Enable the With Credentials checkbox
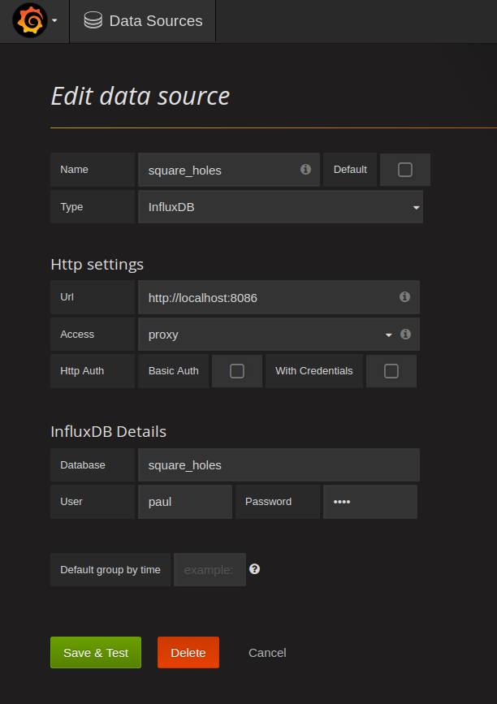Viewport: 497px width, 704px height. click(391, 371)
